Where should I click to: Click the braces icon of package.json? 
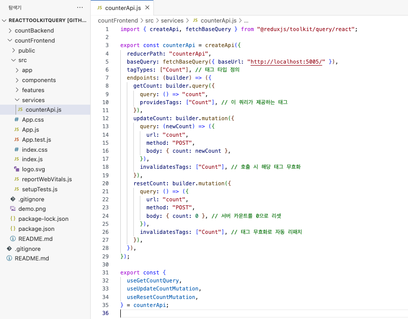coord(13,228)
